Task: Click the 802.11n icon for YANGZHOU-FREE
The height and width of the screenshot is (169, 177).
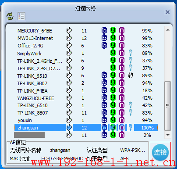Action: click(x=122, y=97)
